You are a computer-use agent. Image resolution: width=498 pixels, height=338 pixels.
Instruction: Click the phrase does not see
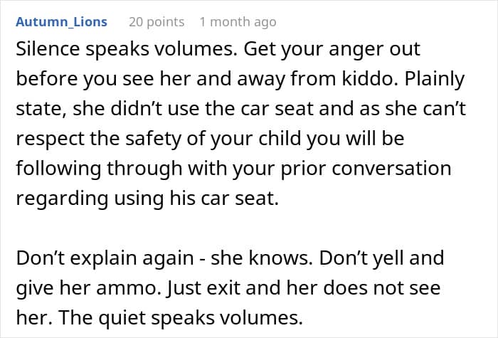(382, 288)
